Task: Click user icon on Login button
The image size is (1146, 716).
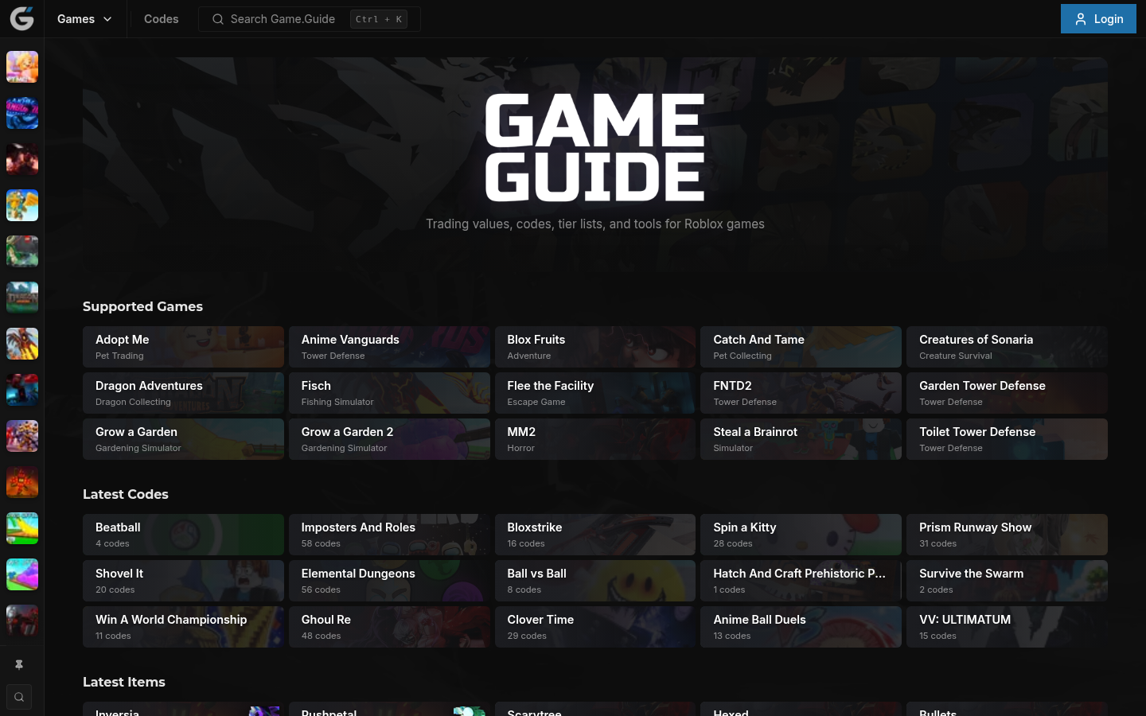Action: 1080,19
